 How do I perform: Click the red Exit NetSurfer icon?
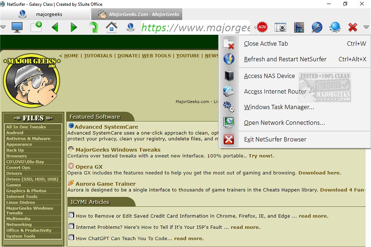pyautogui.click(x=229, y=139)
